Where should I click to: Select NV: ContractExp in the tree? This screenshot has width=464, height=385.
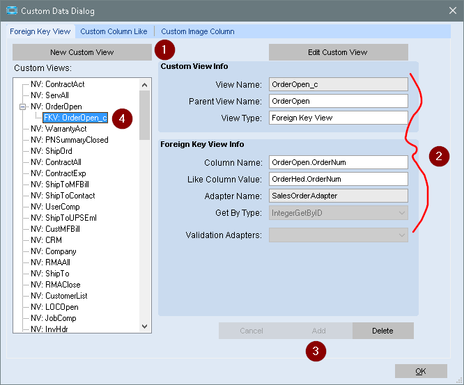[59, 173]
